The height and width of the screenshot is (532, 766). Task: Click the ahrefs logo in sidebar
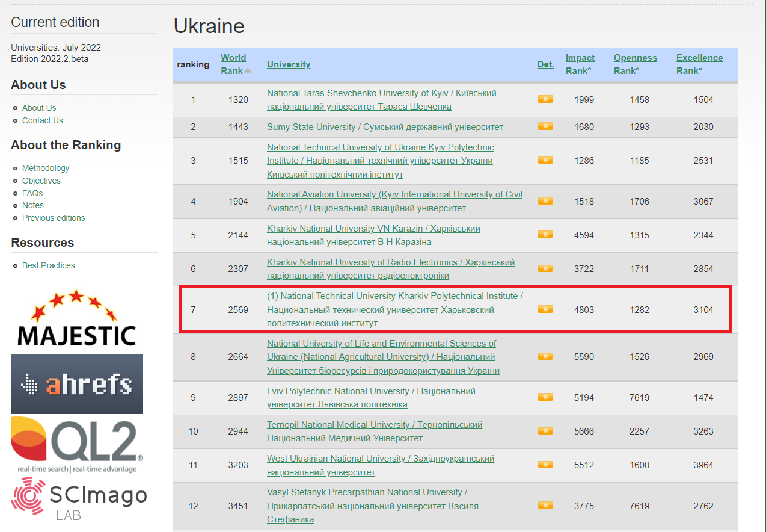pyautogui.click(x=77, y=384)
